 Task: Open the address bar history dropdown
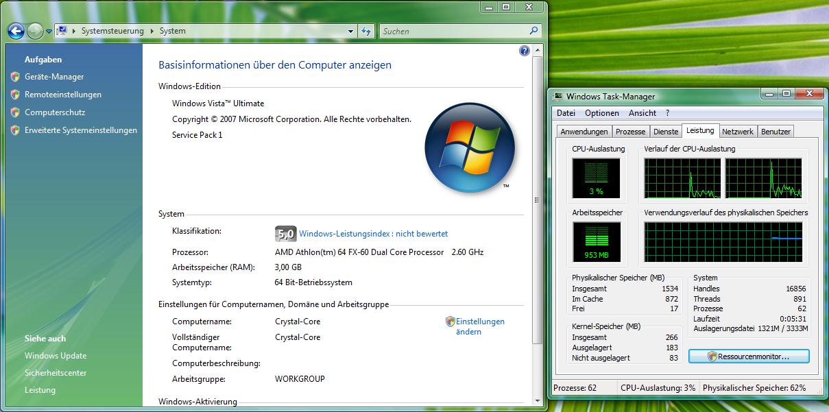pos(351,31)
